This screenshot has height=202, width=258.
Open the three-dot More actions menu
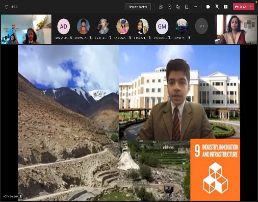point(195,7)
